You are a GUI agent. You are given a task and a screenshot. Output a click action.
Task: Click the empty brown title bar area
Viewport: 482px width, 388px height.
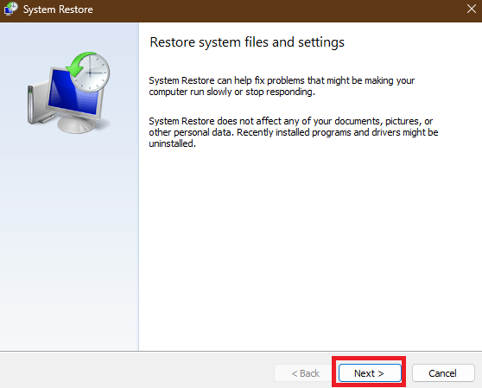276,10
